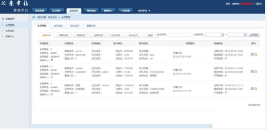Screen dimensions: 267x130
Task: Filter by 钻石会员 level tab
Action: point(116,35)
